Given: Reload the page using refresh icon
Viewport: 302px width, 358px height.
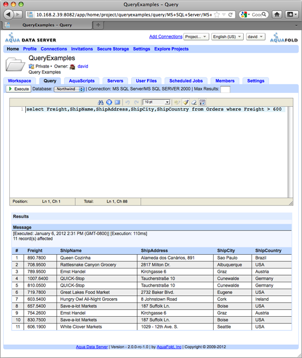Looking at the screenshot, I should (x=230, y=15).
